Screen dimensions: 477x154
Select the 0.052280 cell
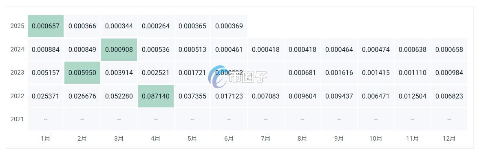pyautogui.click(x=119, y=96)
